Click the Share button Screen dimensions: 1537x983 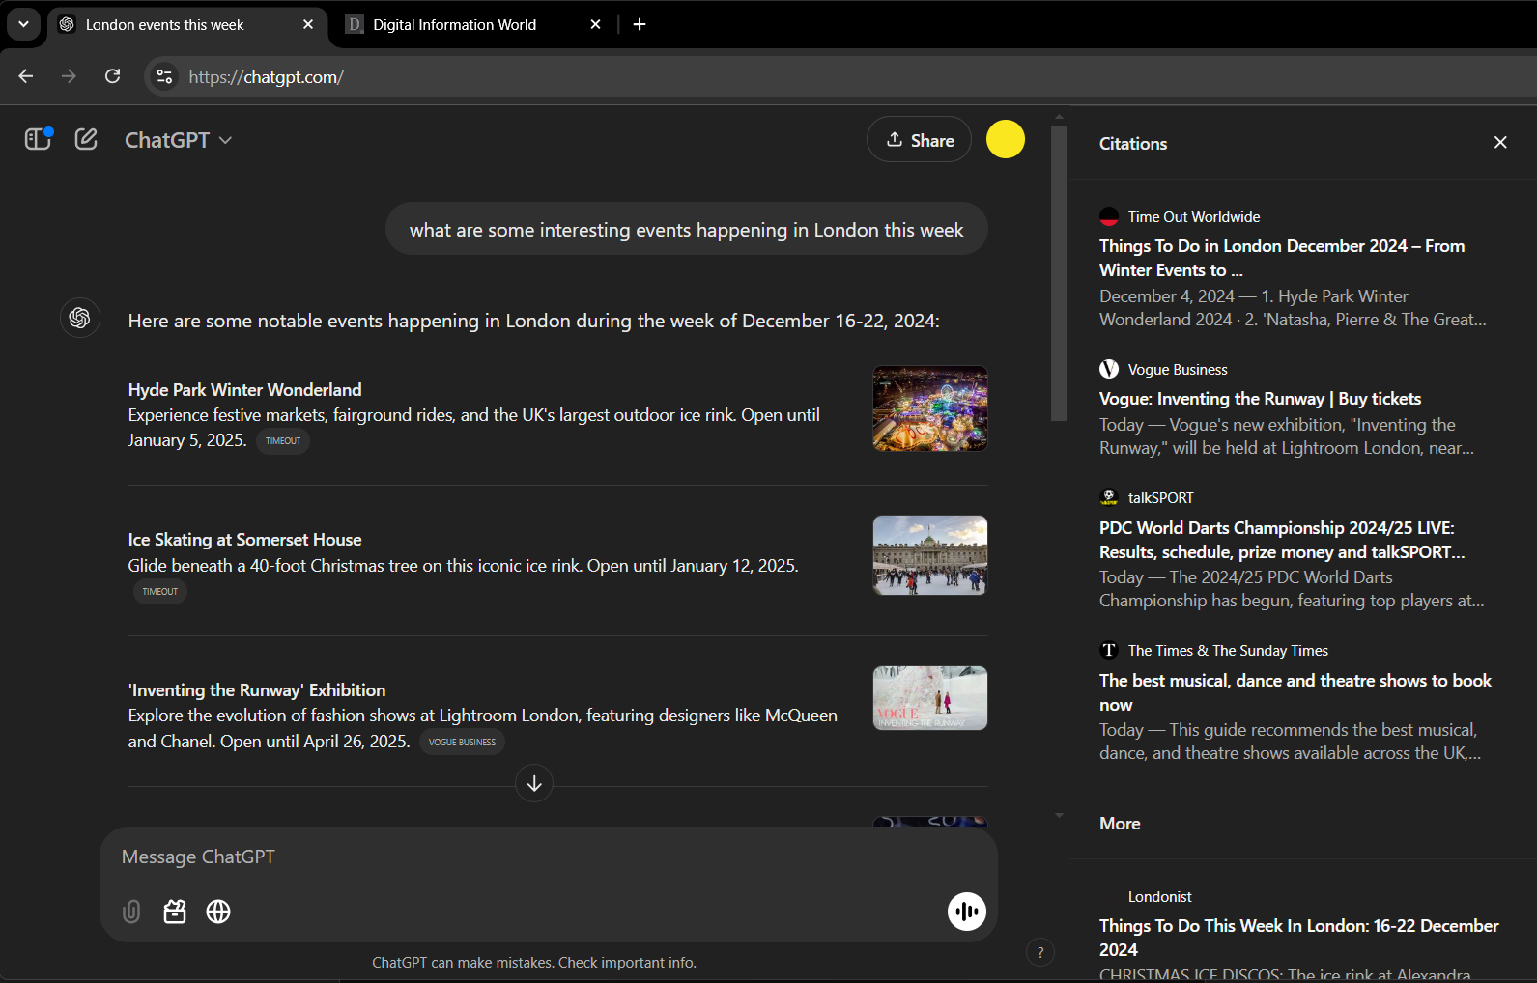919,140
